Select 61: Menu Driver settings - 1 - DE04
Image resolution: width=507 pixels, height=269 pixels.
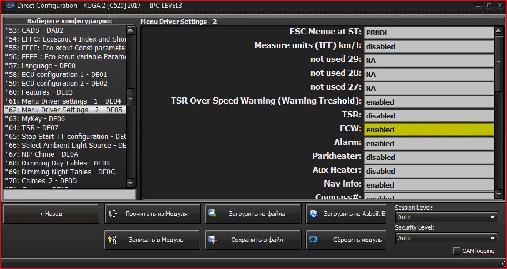click(x=63, y=101)
